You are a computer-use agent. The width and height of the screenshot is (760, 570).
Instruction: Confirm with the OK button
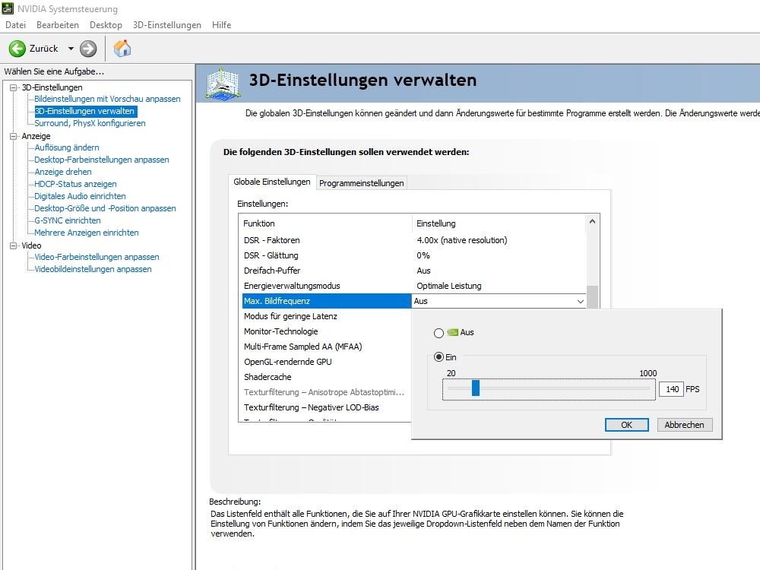coord(627,425)
